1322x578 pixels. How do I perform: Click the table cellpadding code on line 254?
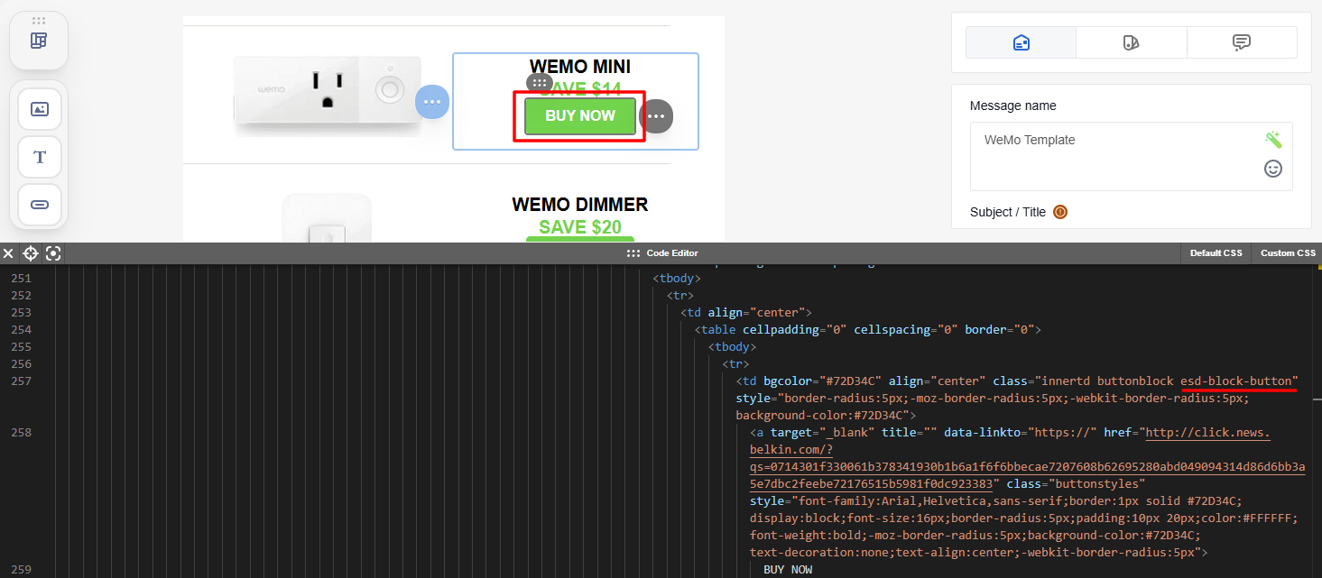point(868,330)
